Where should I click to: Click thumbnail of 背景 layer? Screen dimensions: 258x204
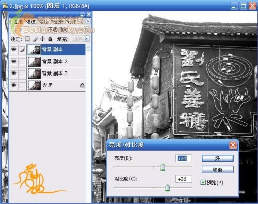click(x=34, y=85)
